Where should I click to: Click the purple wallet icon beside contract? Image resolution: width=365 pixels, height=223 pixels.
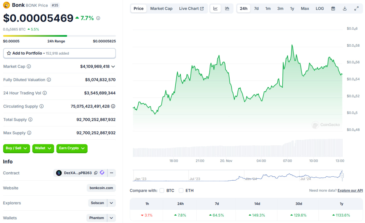click(x=102, y=173)
